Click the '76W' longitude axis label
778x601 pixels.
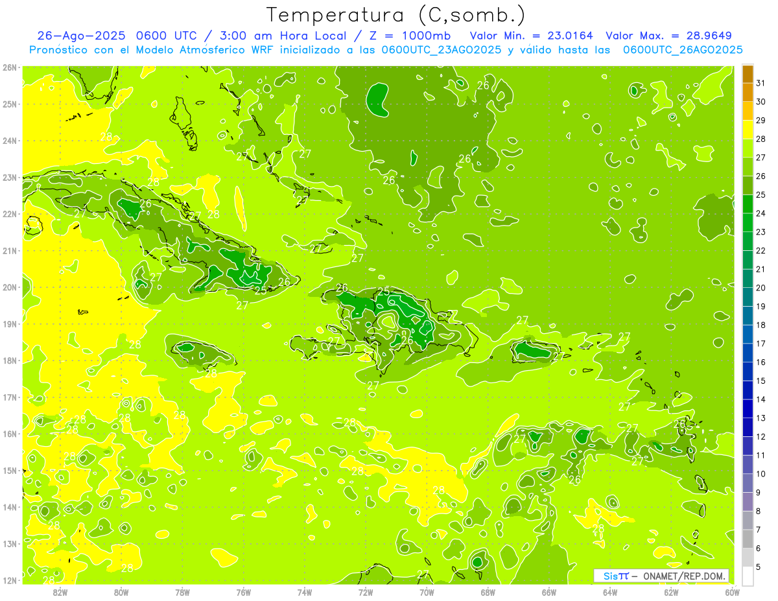pyautogui.click(x=243, y=591)
